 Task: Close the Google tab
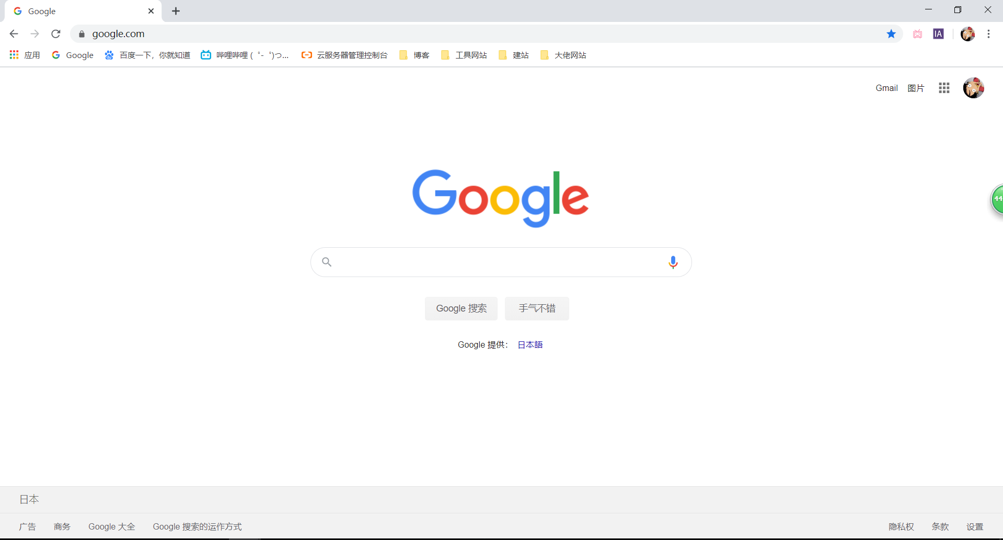[151, 11]
